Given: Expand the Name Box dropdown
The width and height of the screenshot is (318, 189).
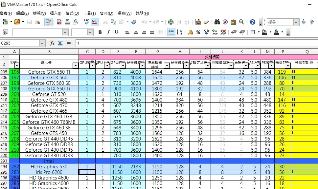Looking at the screenshot, I should pyautogui.click(x=42, y=43).
